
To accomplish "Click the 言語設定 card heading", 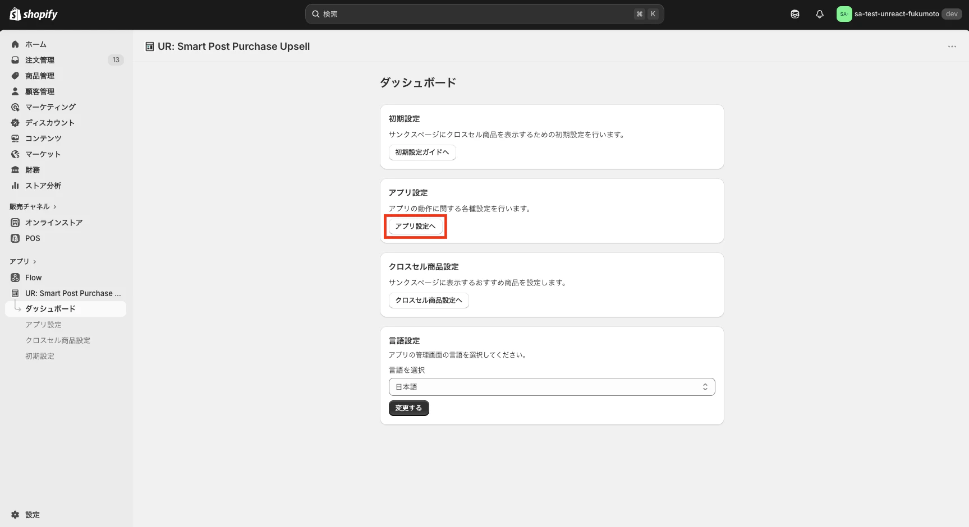I will click(404, 341).
